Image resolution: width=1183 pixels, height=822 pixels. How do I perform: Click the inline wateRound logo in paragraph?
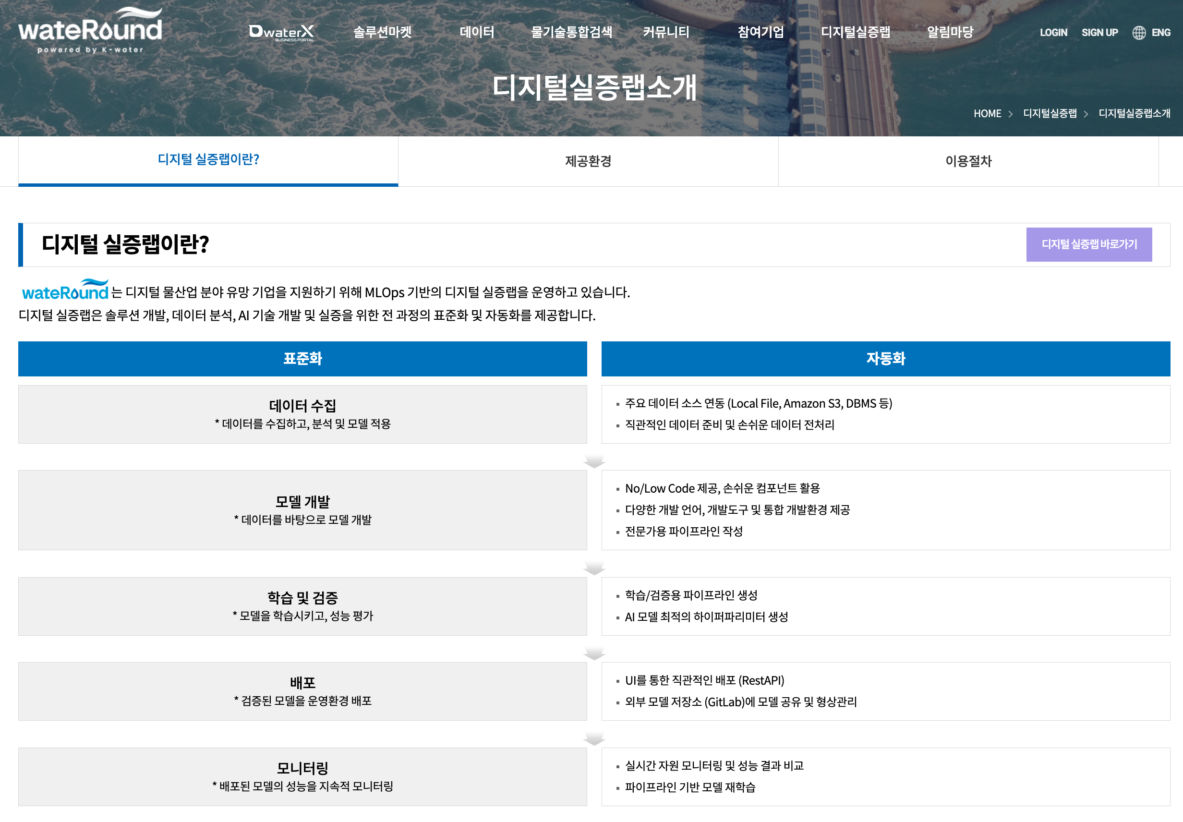[65, 291]
